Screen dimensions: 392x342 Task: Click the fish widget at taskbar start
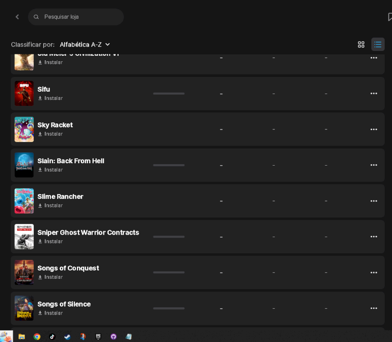coord(6,336)
